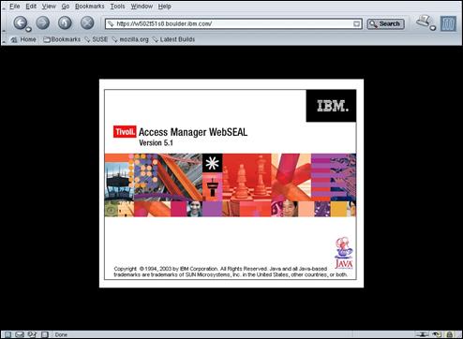Focus the URL address field

point(233,23)
